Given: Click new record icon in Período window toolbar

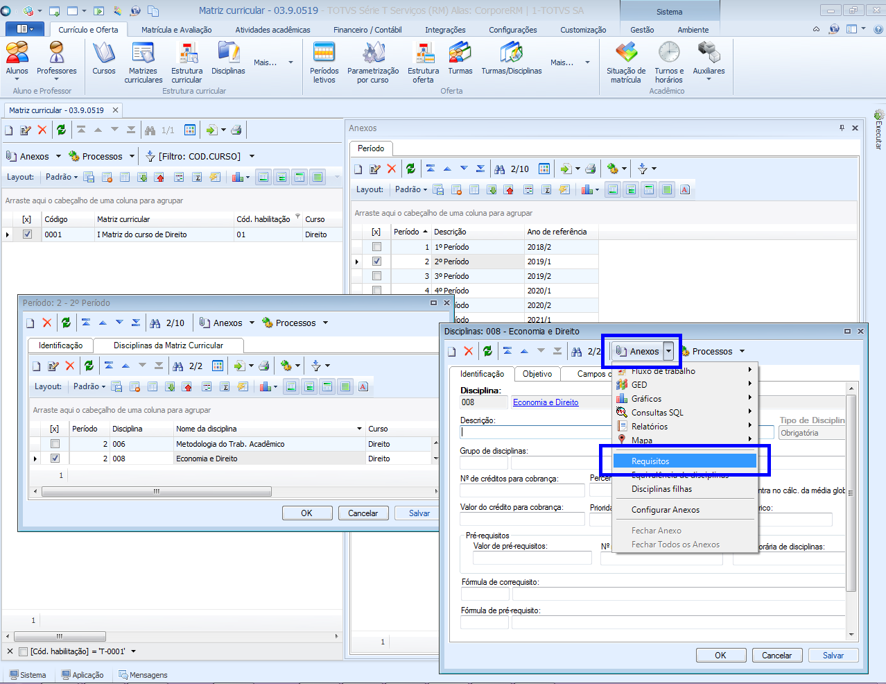Looking at the screenshot, I should coord(30,323).
